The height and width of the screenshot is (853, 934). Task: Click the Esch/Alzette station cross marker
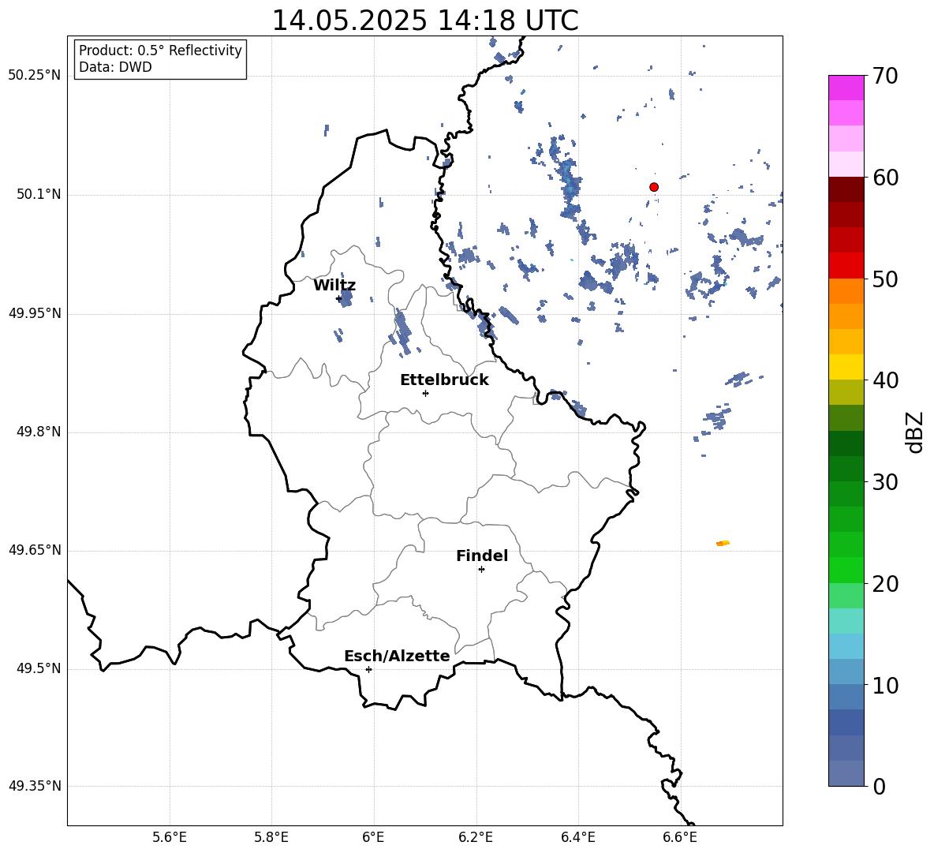[x=368, y=669]
